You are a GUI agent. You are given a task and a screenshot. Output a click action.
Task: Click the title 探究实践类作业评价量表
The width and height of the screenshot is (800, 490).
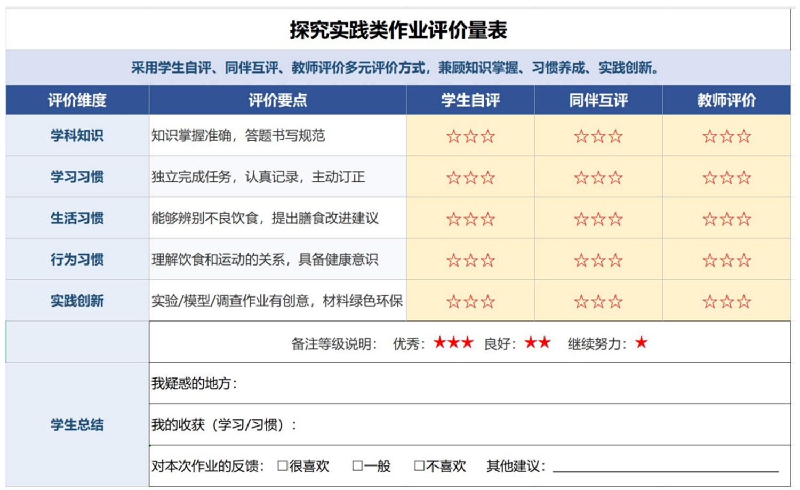pos(398,30)
